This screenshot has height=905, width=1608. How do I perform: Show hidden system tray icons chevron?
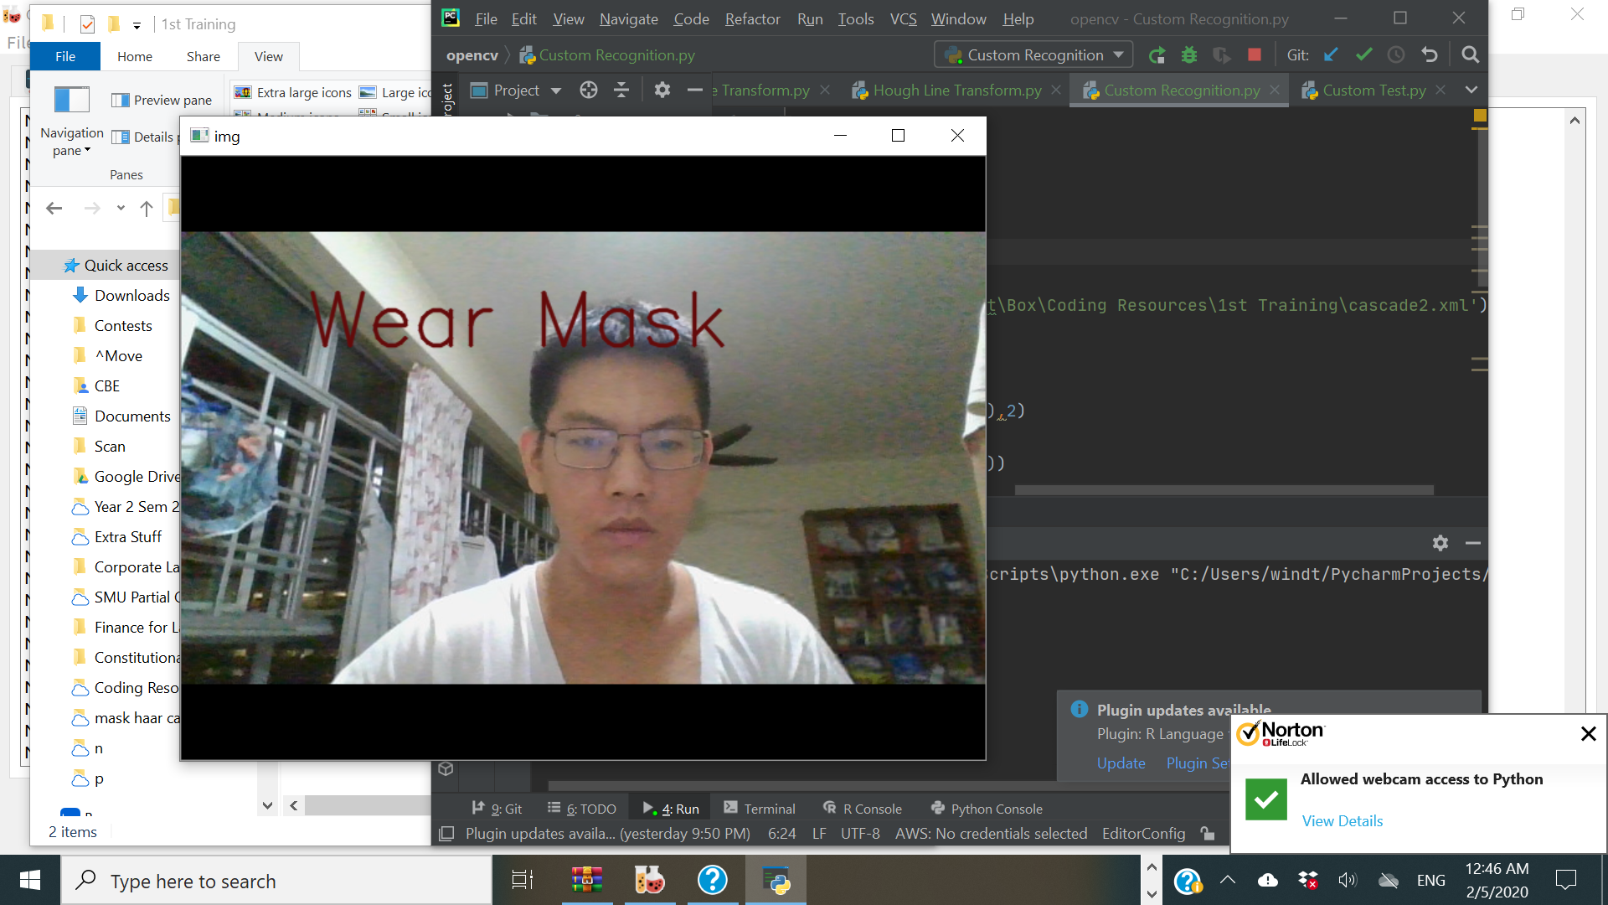click(x=1228, y=881)
